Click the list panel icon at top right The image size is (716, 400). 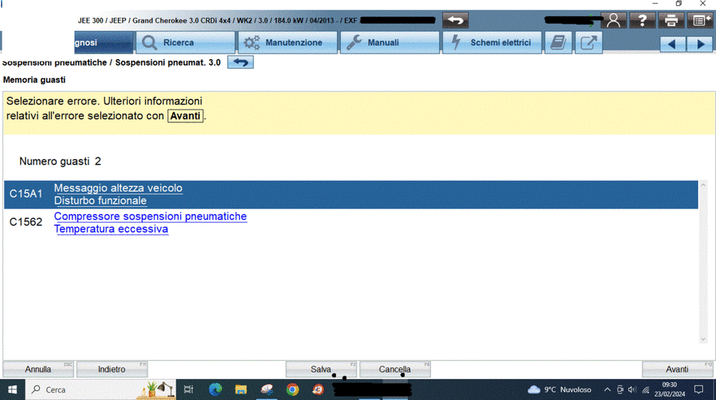point(700,21)
